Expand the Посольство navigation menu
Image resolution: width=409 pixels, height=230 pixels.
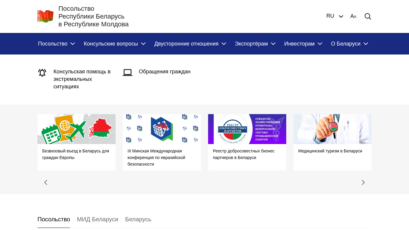tap(56, 44)
